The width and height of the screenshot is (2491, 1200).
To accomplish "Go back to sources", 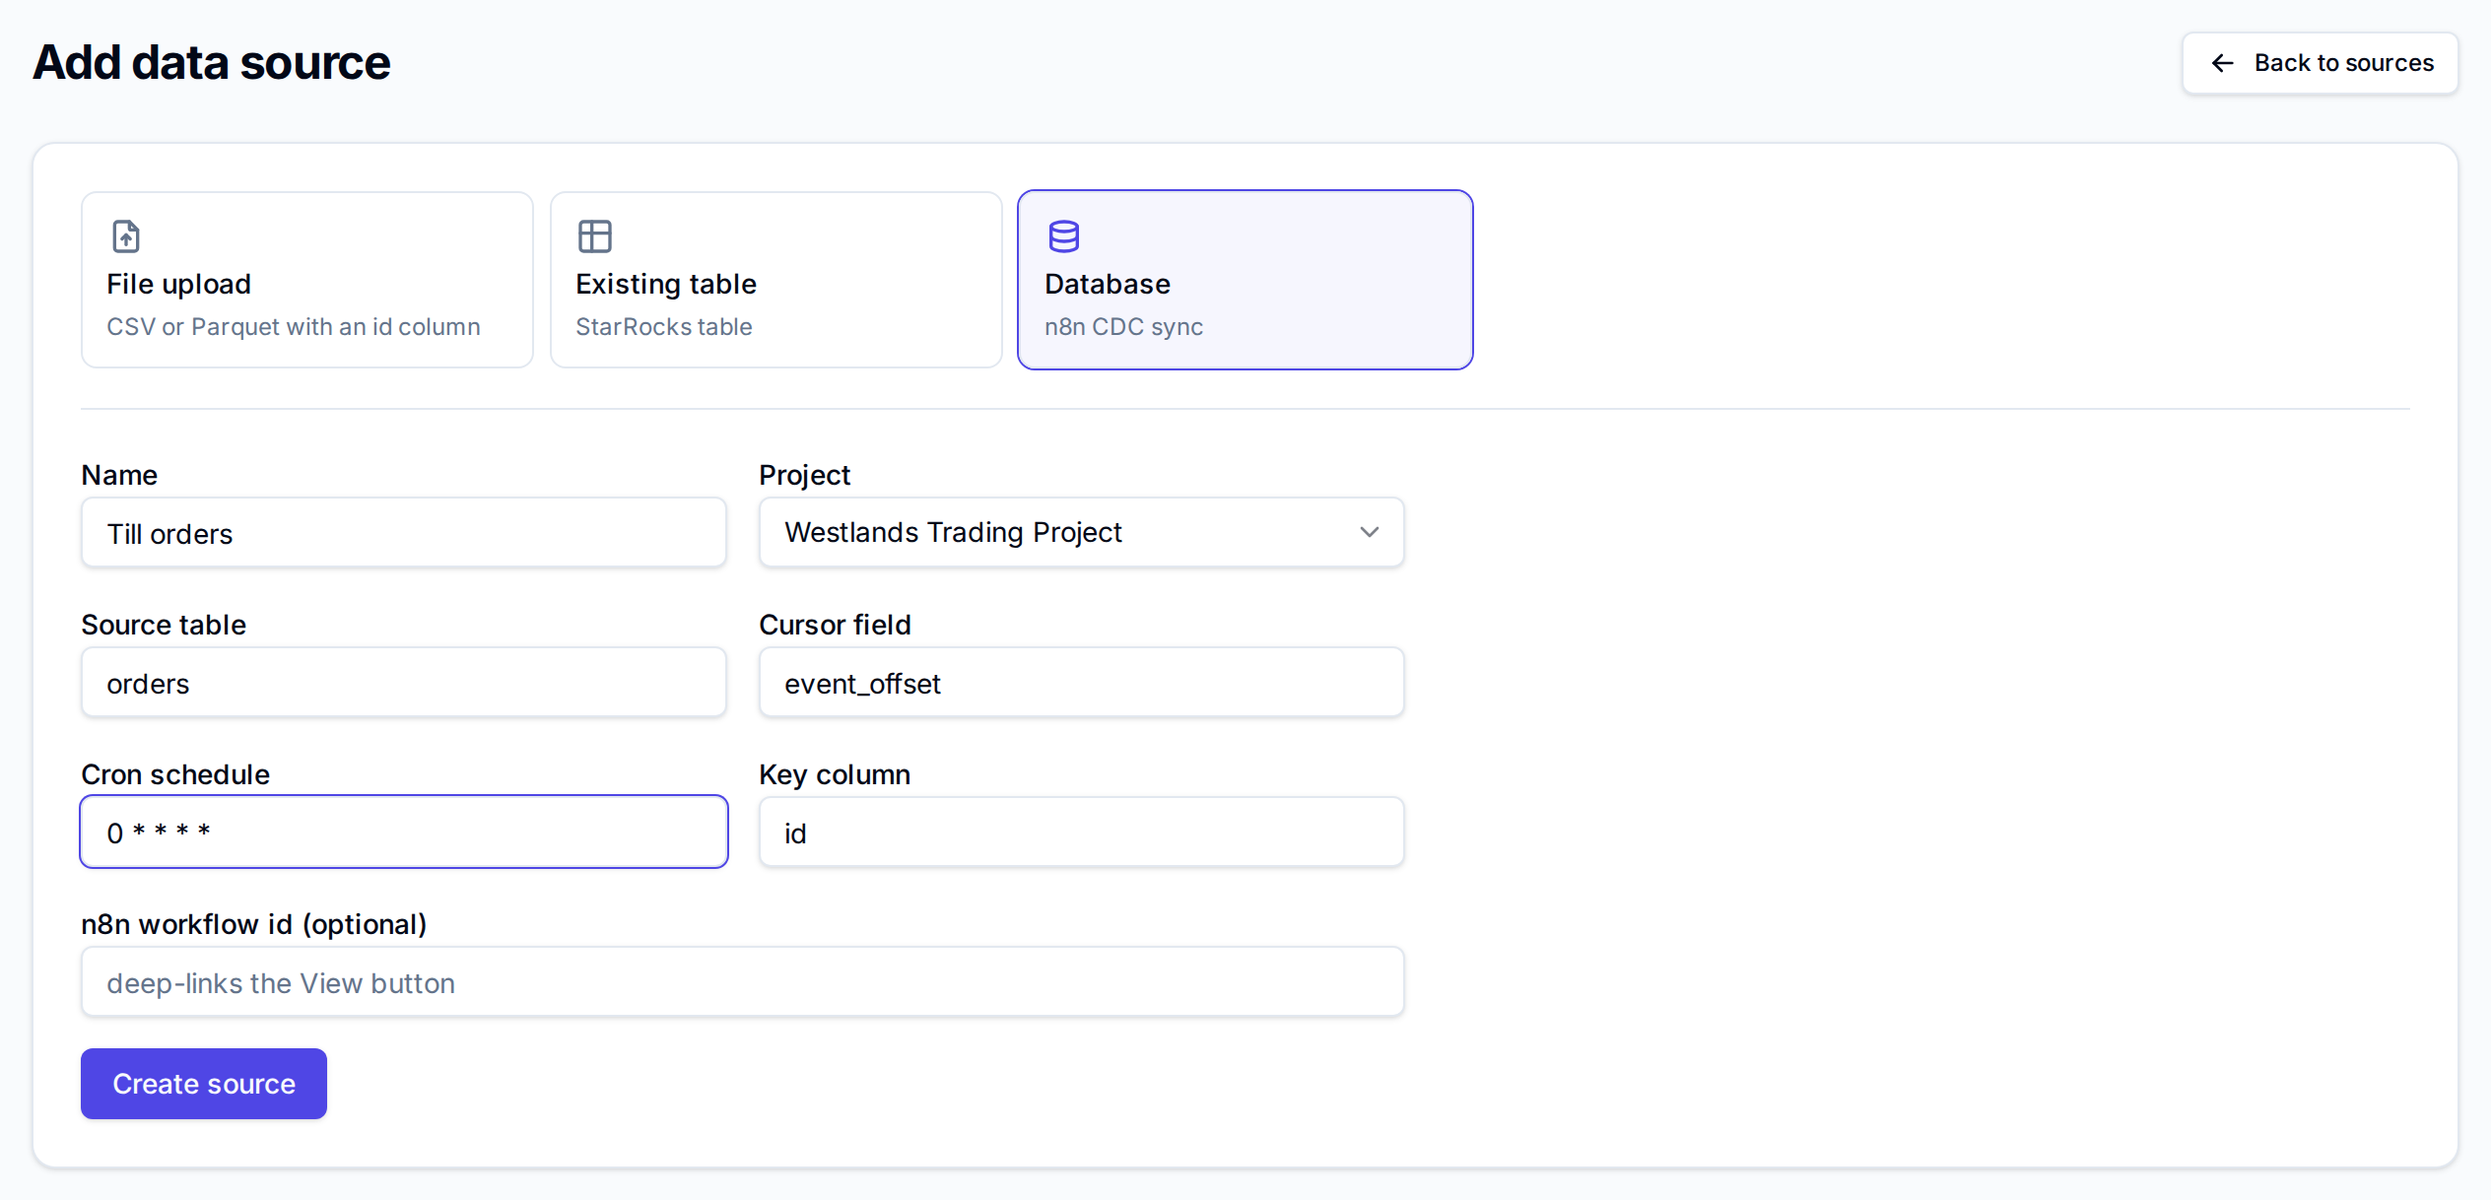I will [2321, 63].
